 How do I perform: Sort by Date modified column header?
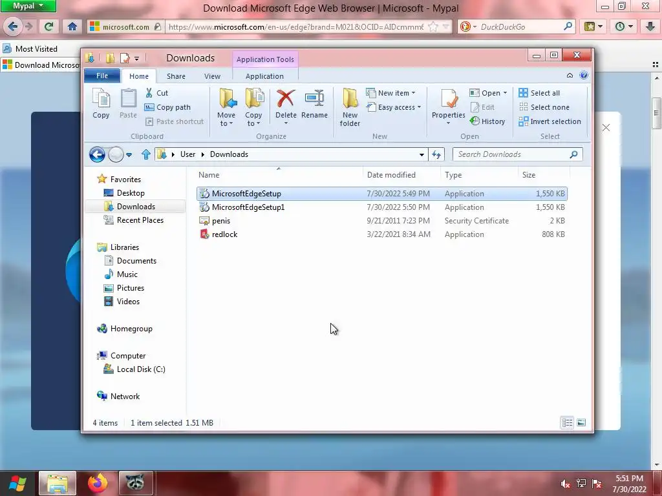click(401, 174)
